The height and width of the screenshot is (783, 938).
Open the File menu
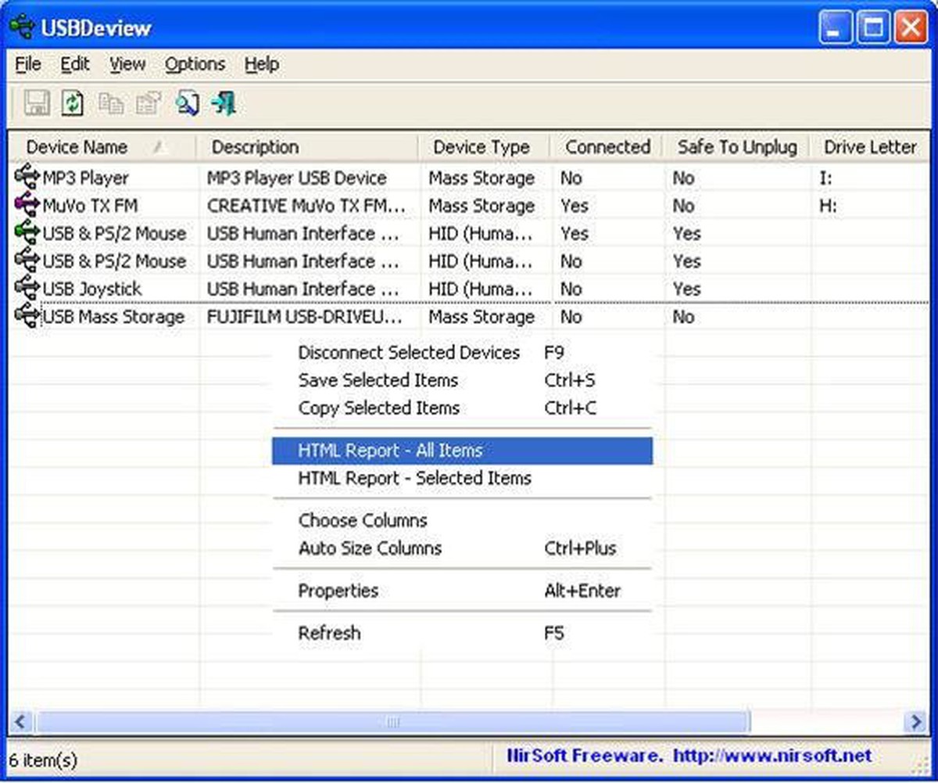pyautogui.click(x=27, y=64)
